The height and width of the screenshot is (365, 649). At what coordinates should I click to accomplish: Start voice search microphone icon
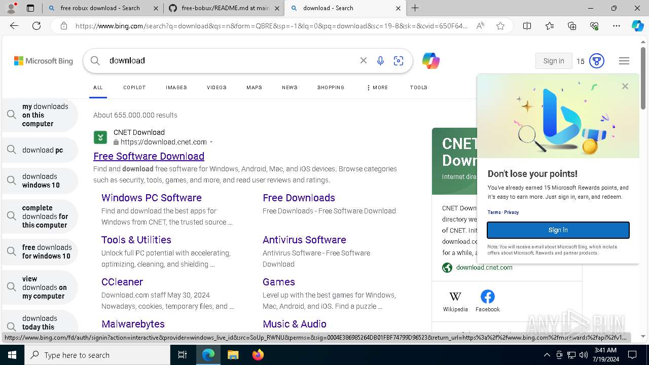380,61
